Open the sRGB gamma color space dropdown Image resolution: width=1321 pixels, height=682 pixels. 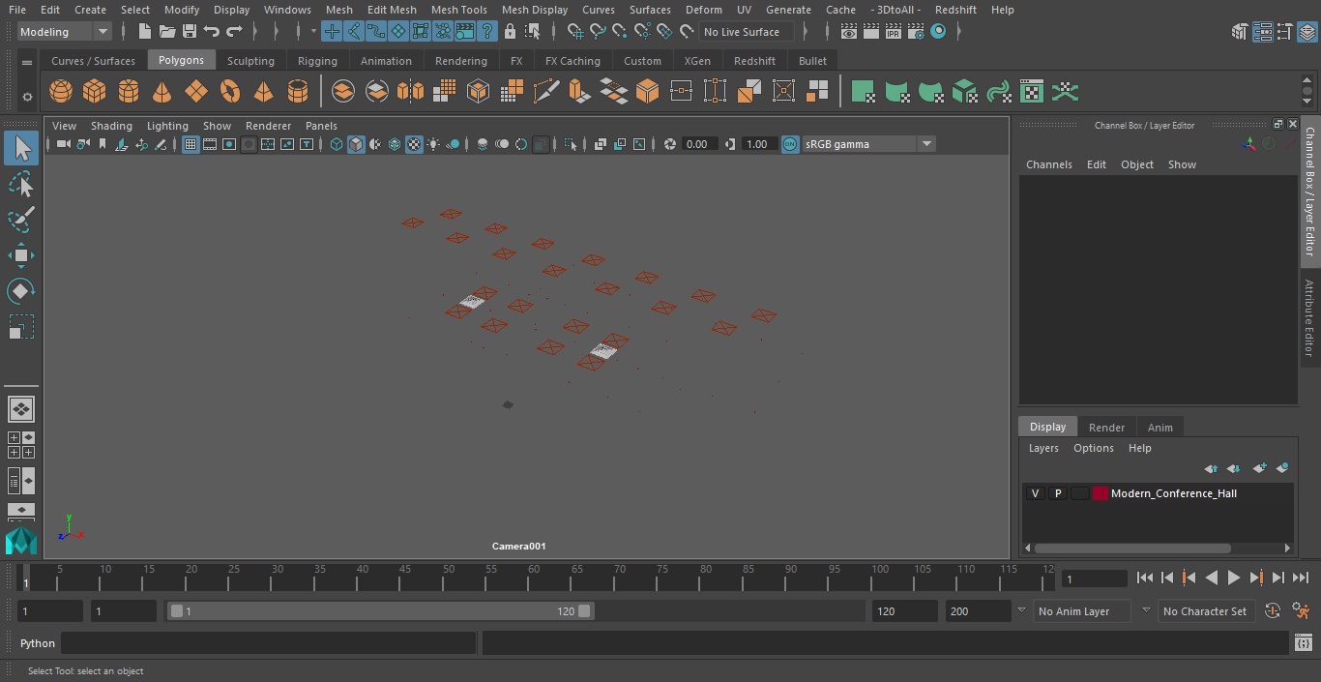click(868, 144)
